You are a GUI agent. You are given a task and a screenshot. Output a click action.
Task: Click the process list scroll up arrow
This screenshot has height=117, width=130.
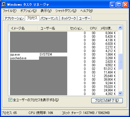pos(120,28)
